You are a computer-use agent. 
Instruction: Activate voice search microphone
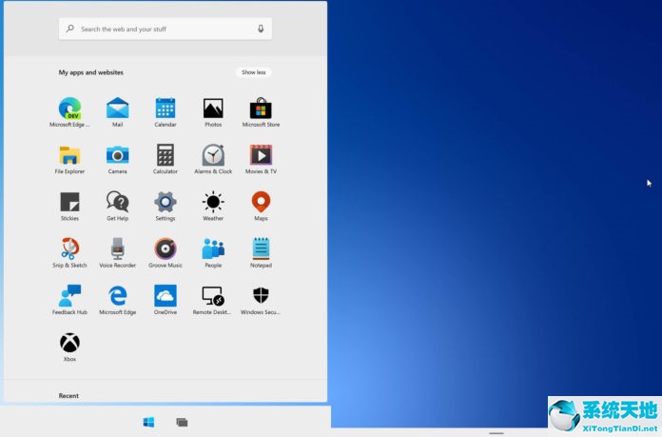tap(261, 29)
